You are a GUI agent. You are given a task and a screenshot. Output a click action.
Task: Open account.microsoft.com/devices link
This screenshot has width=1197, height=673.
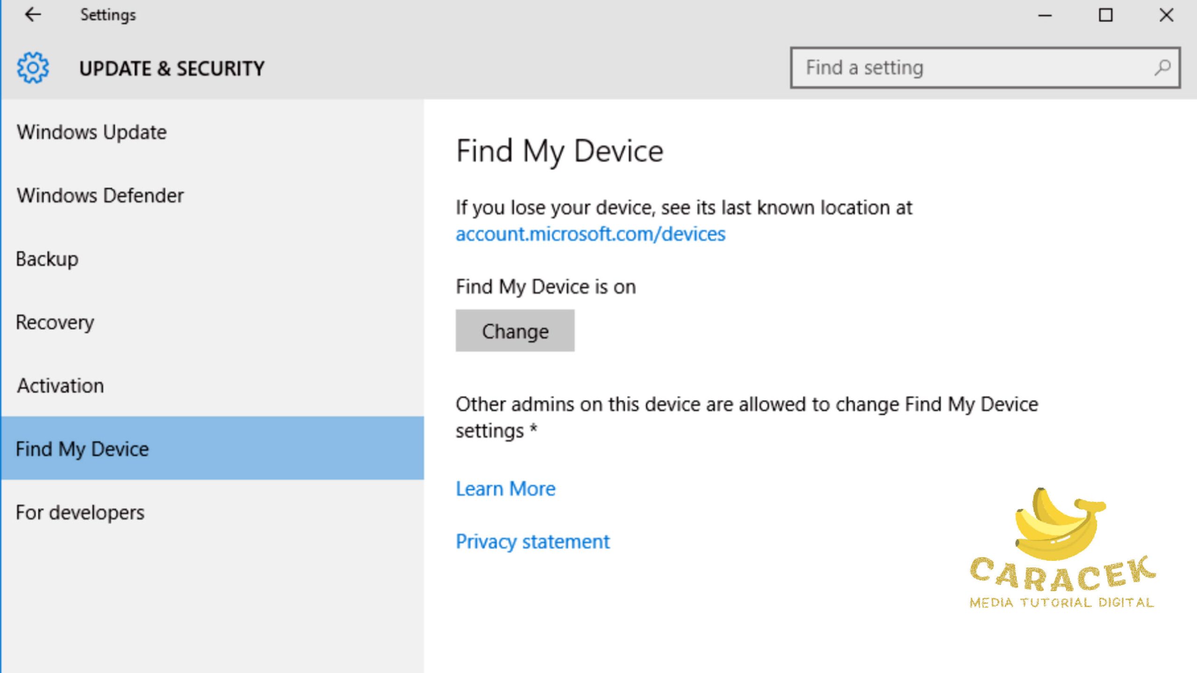click(x=590, y=234)
